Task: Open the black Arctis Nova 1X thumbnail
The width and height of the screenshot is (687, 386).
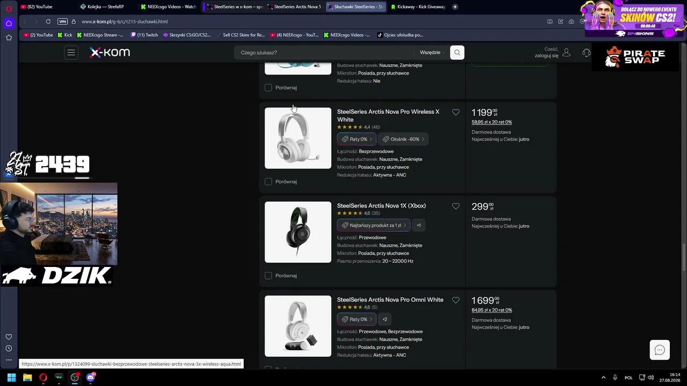Action: pos(298,232)
